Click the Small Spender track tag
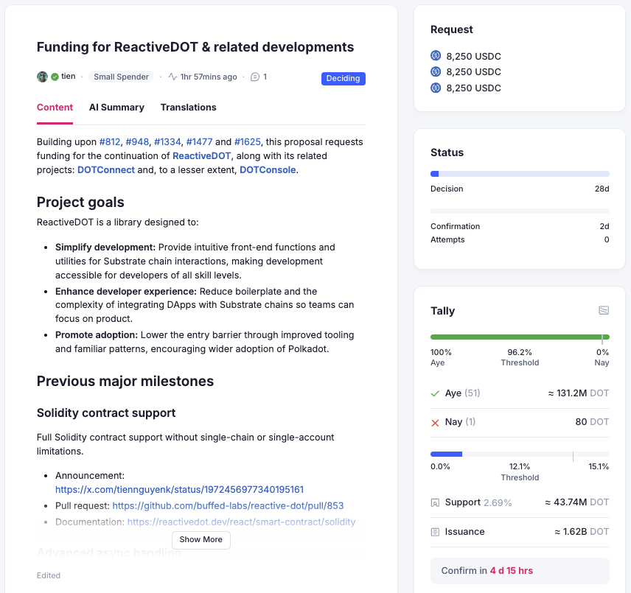The image size is (631, 593). click(x=122, y=77)
